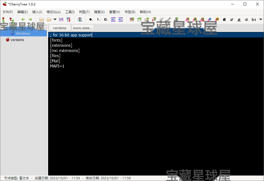The height and width of the screenshot is (181, 264).
Task: Click the first highlighted 'a' format icon
Action: pyautogui.click(x=187, y=19)
